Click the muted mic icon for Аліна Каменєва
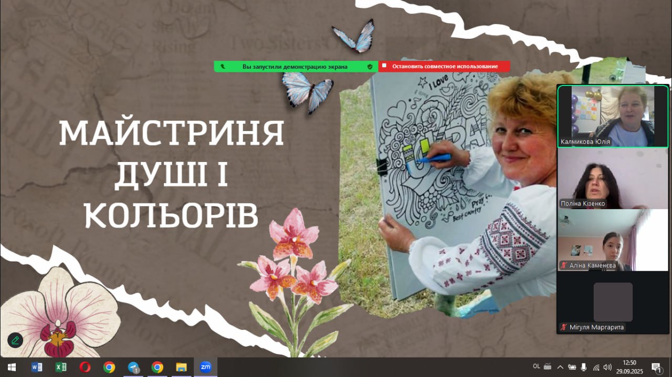 click(564, 265)
